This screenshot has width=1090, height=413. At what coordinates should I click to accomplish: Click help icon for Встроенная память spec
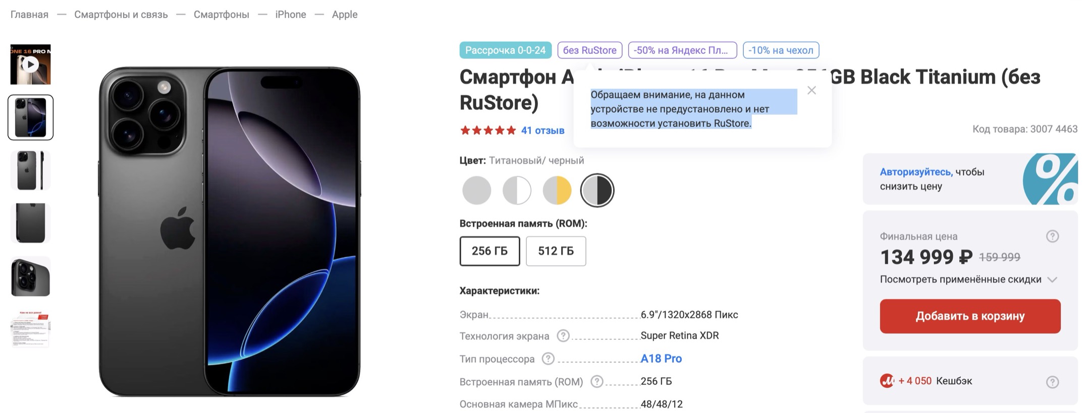click(x=596, y=382)
